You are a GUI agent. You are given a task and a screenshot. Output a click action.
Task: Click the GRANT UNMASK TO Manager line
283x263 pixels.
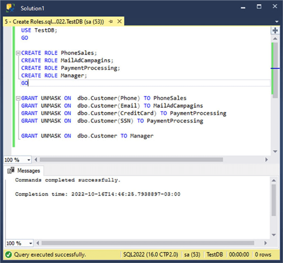(88, 136)
